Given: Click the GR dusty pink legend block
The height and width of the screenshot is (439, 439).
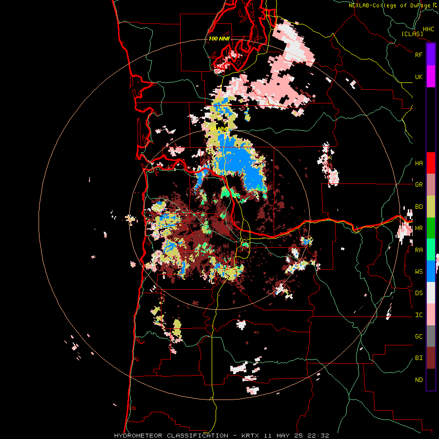Looking at the screenshot, I should tap(431, 185).
